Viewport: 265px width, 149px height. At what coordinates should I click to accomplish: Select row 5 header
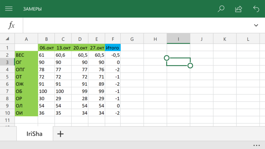click(7, 77)
